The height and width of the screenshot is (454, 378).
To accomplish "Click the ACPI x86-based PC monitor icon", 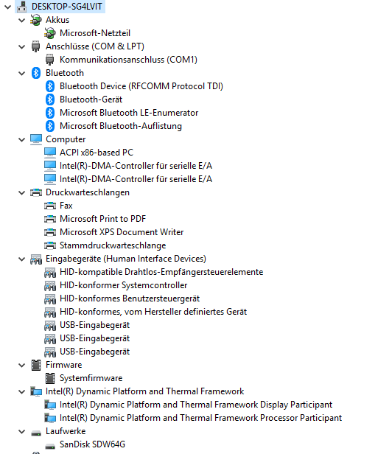I will point(50,153).
